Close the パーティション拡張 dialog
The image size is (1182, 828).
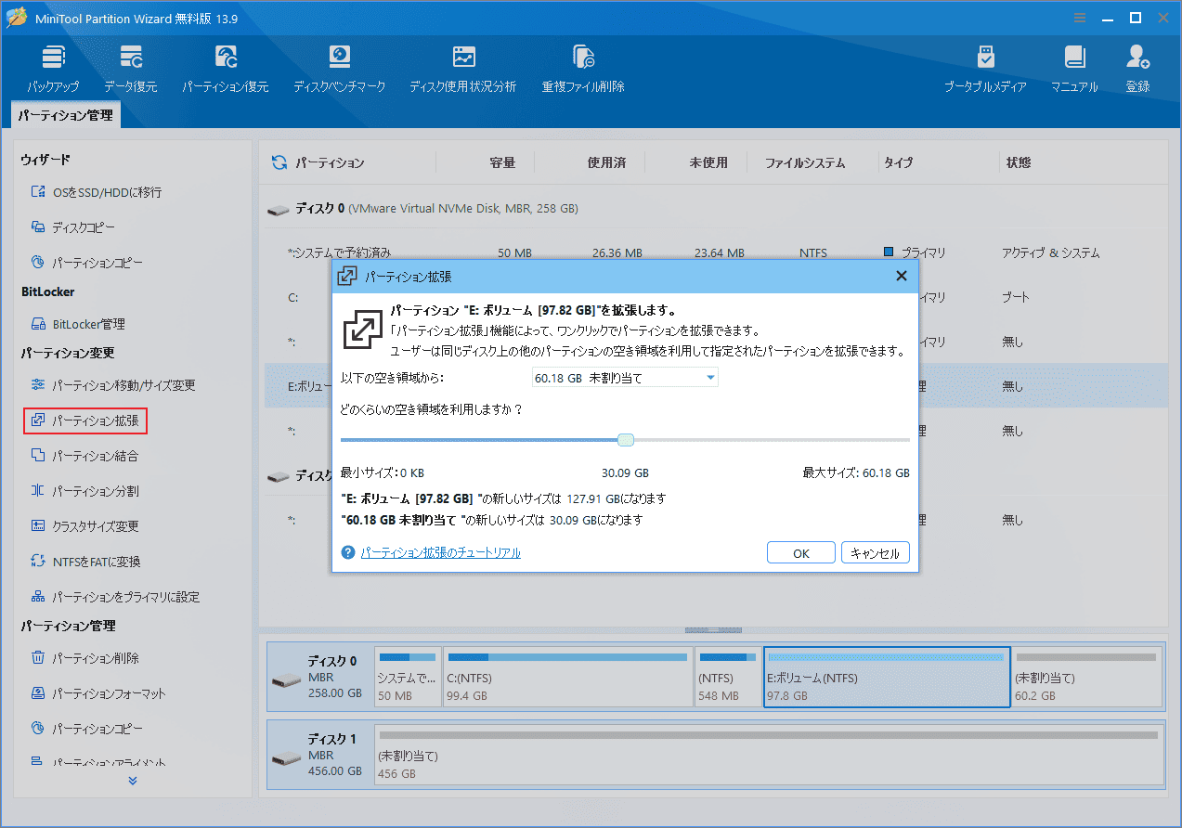click(901, 276)
